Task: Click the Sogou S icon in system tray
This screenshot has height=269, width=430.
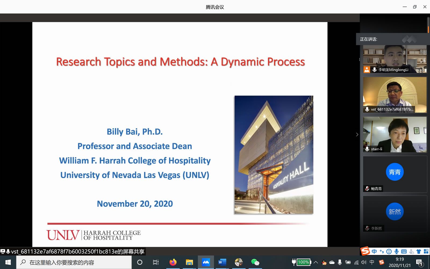Action: [x=381, y=262]
